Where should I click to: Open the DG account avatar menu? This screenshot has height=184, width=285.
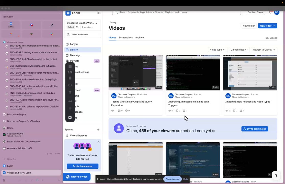coord(277,12)
